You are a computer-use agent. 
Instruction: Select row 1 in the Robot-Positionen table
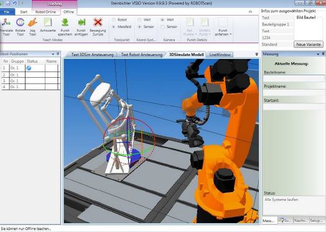[30, 68]
